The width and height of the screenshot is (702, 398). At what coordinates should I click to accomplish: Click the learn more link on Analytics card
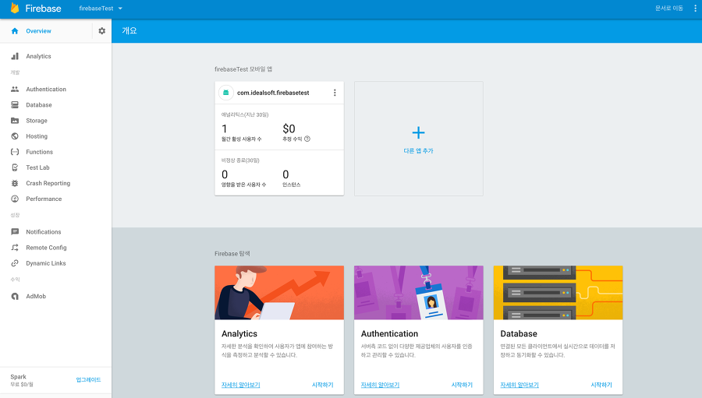click(x=240, y=385)
